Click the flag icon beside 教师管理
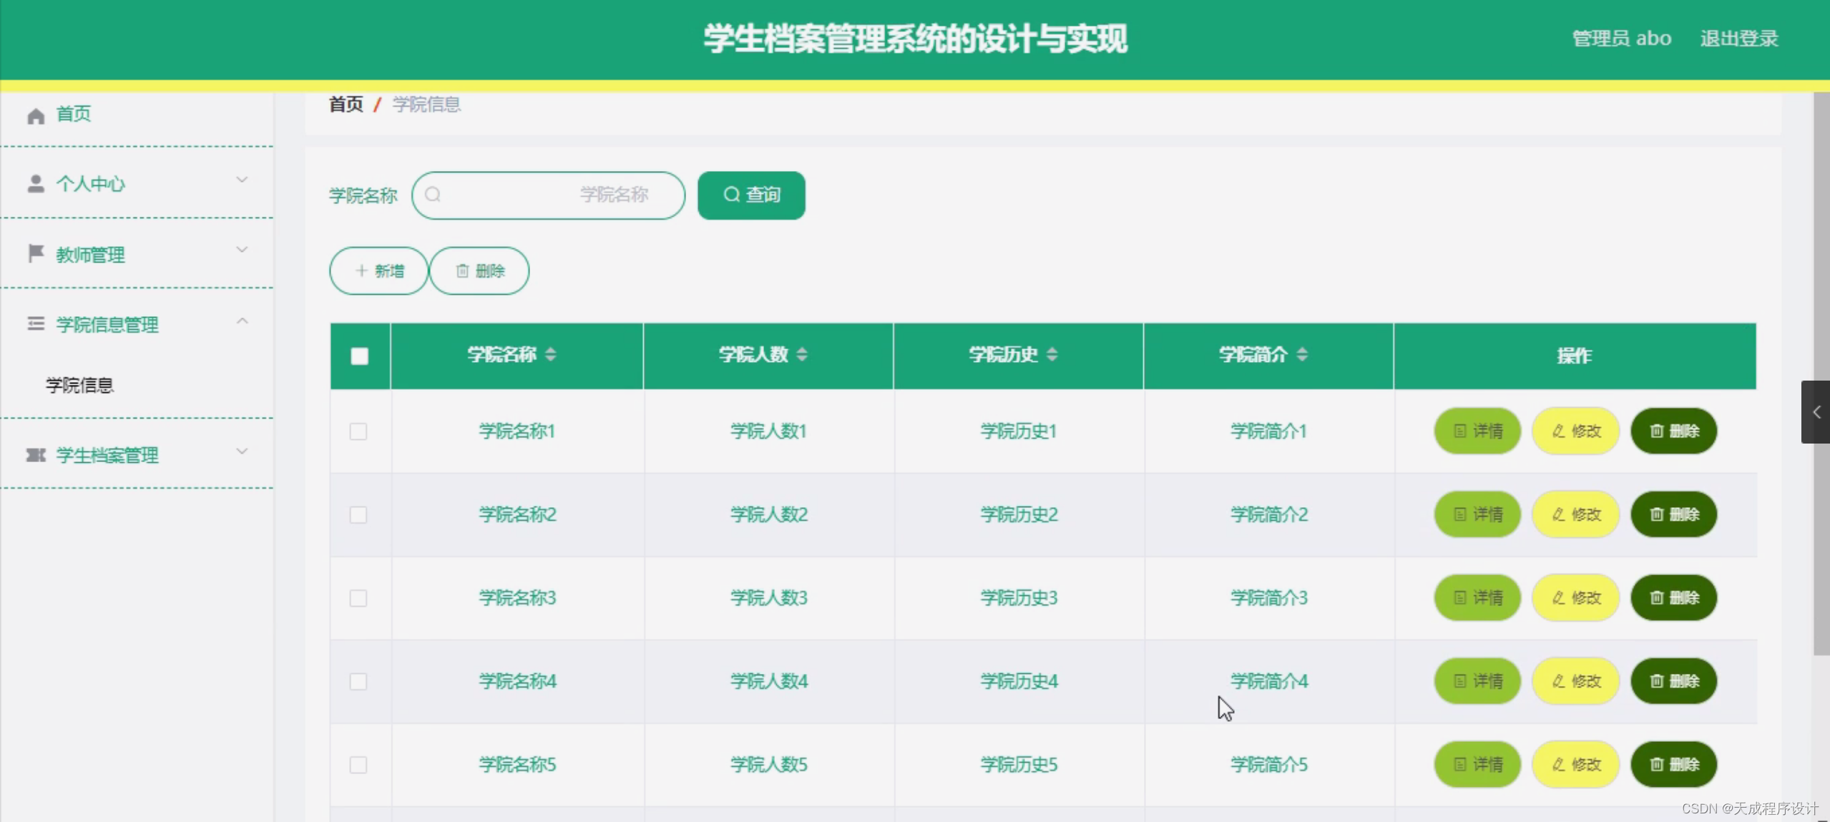The width and height of the screenshot is (1830, 822). pyautogui.click(x=36, y=253)
